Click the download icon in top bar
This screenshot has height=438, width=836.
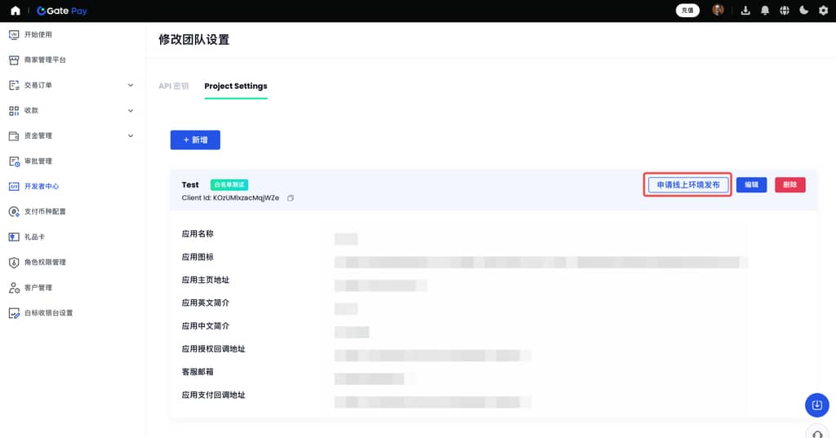coord(745,11)
